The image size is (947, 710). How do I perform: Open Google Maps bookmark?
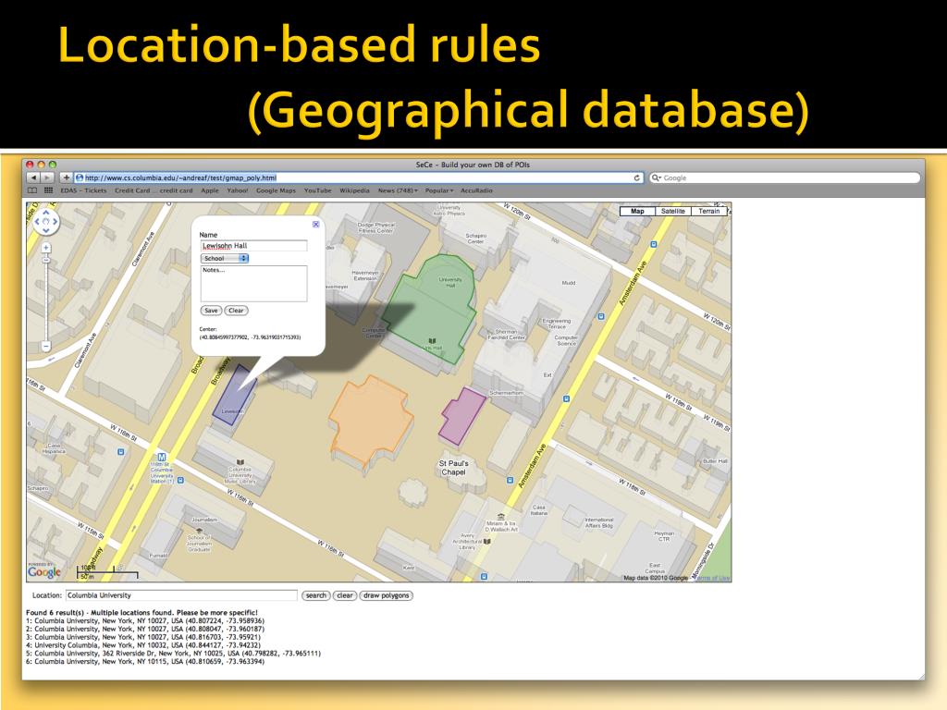point(276,190)
